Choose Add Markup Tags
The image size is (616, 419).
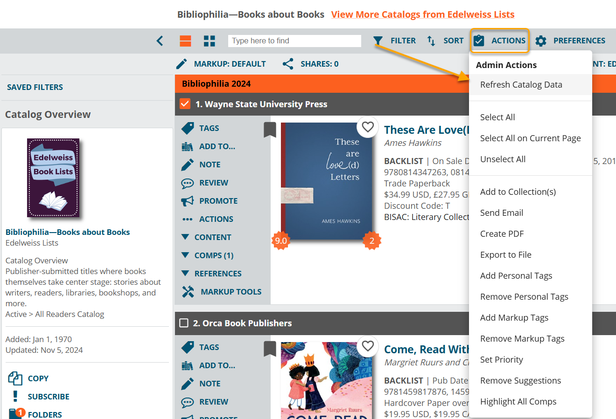coord(531,318)
